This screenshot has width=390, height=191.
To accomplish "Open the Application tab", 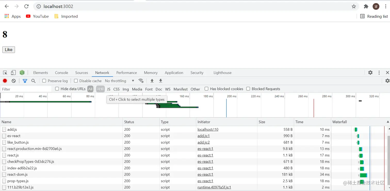I will coord(174,73).
